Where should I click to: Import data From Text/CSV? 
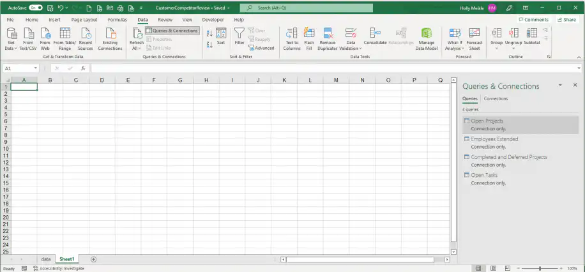click(28, 39)
